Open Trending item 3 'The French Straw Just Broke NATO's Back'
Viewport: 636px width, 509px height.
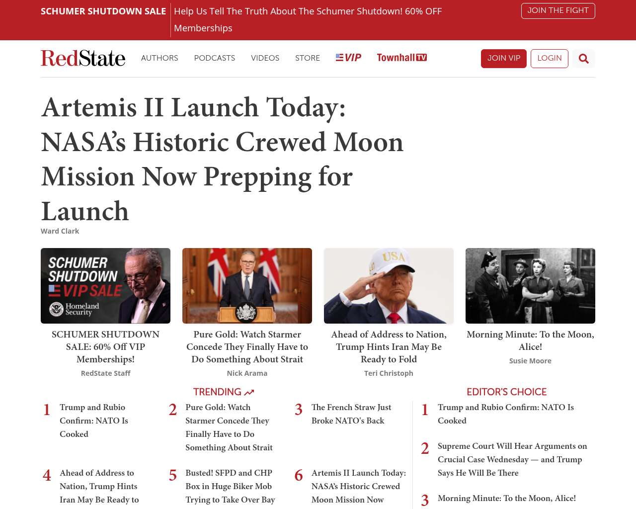coord(351,414)
